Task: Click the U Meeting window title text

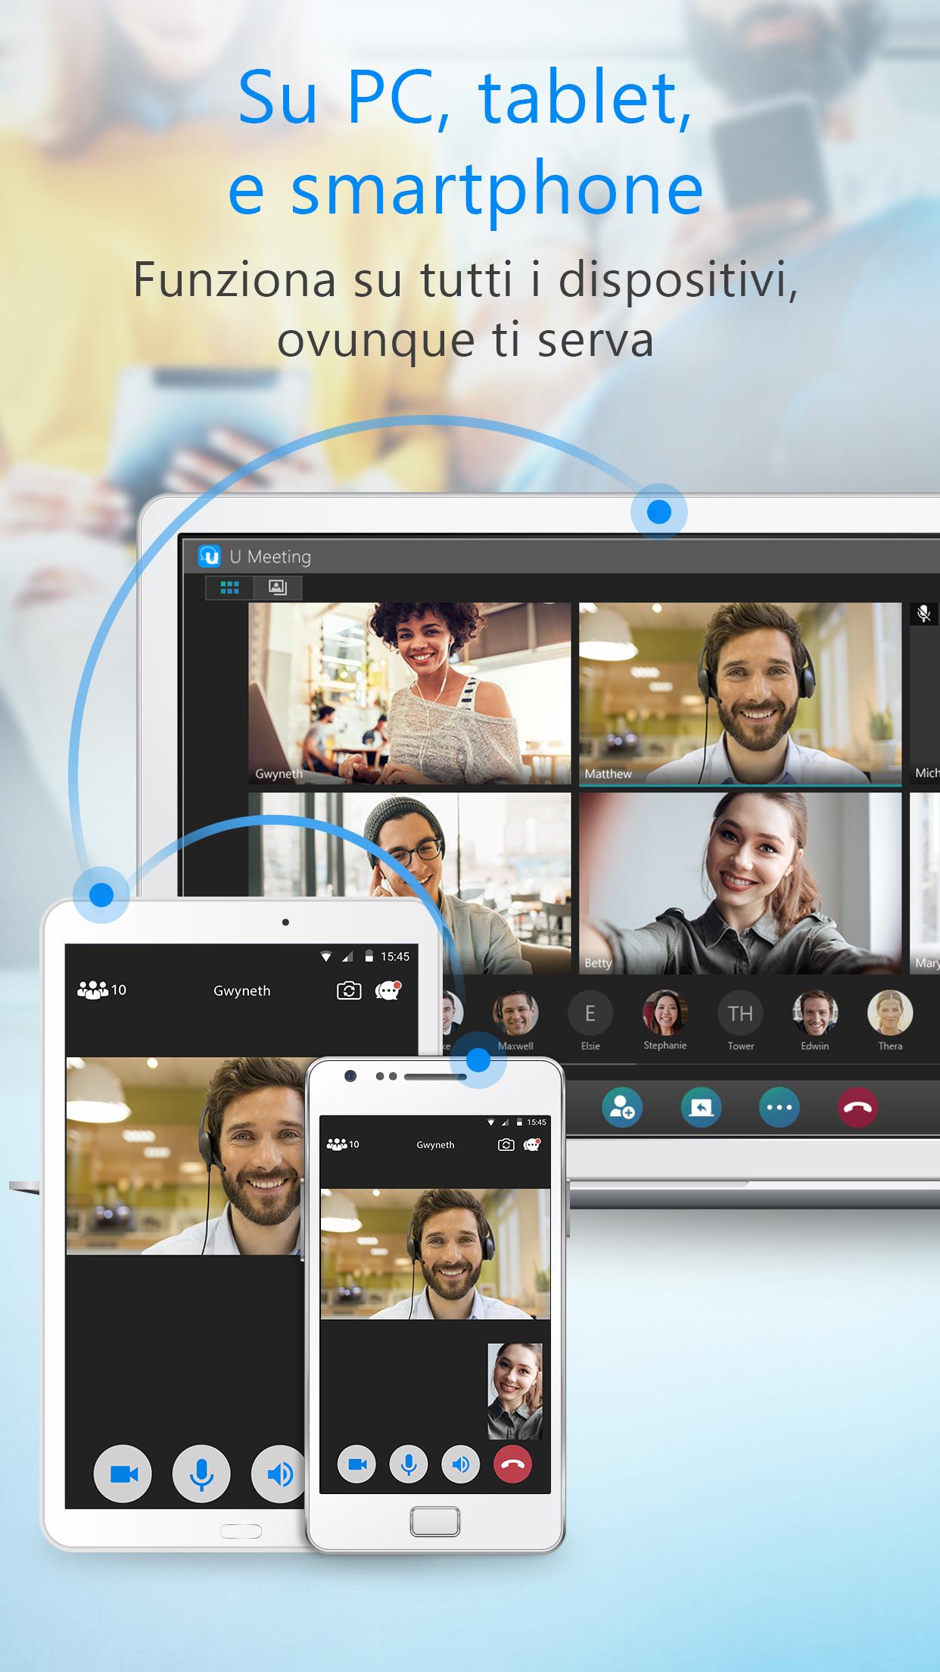Action: (270, 557)
